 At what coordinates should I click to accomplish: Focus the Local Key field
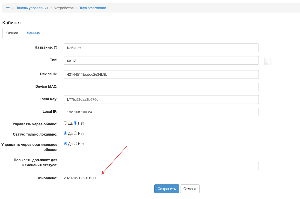click(161, 99)
